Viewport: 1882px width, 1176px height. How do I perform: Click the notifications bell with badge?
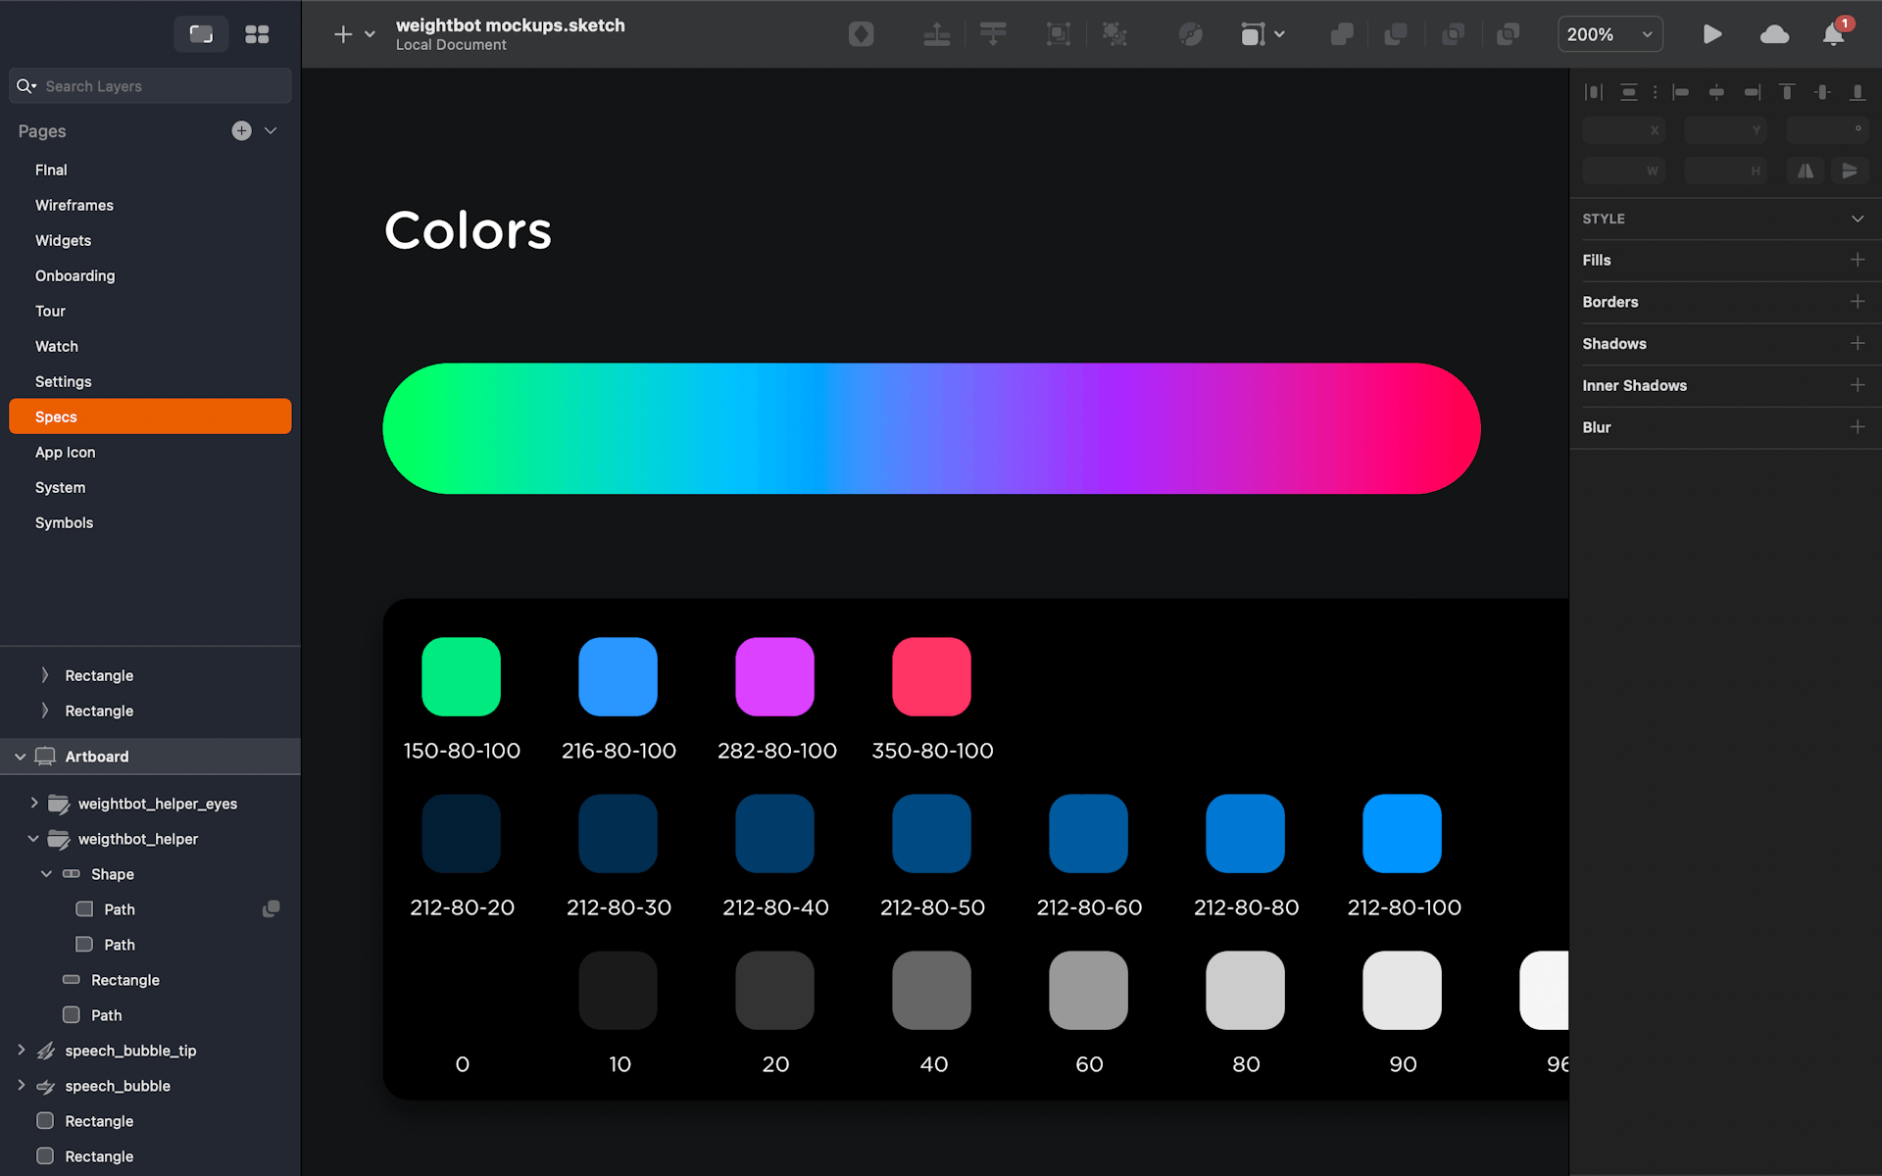[1836, 34]
